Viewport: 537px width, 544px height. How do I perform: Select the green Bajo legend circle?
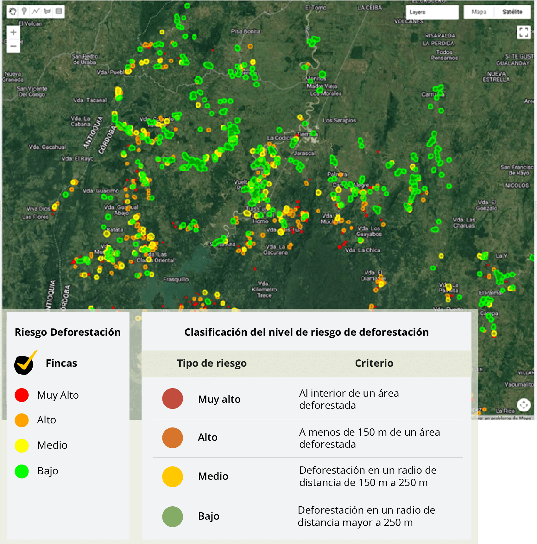click(22, 471)
